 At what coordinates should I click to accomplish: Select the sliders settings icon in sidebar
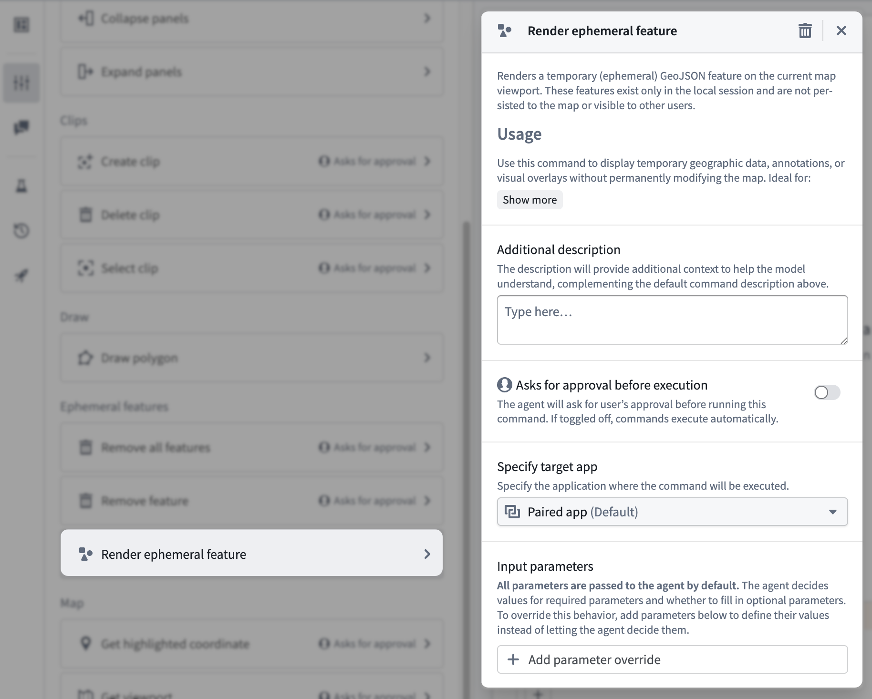21,82
